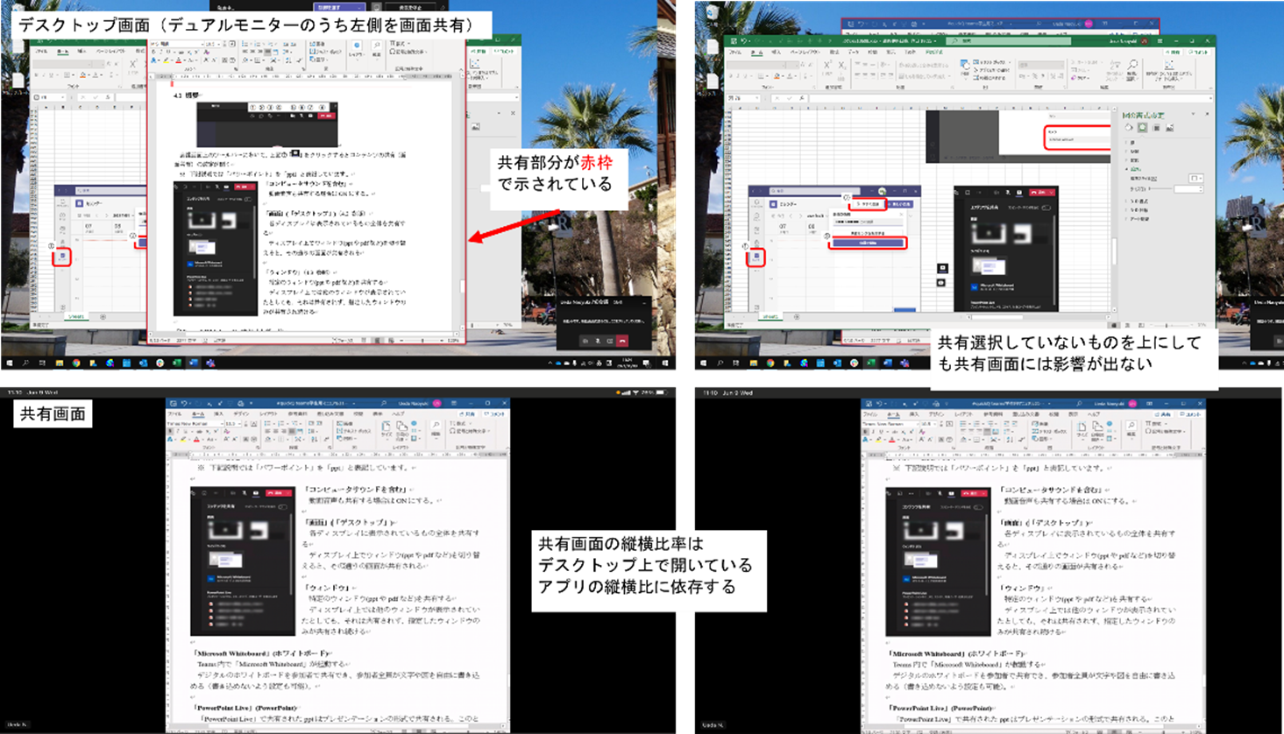Select Picture icon in Excel format pane

pyautogui.click(x=1169, y=128)
